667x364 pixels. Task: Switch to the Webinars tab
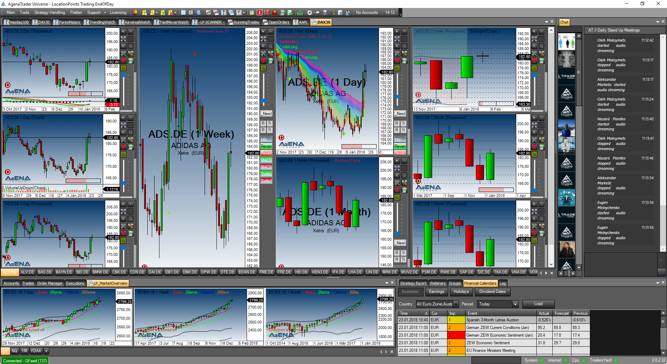pyautogui.click(x=437, y=283)
